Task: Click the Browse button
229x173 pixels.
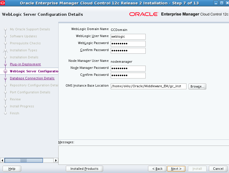Action: click(197, 86)
